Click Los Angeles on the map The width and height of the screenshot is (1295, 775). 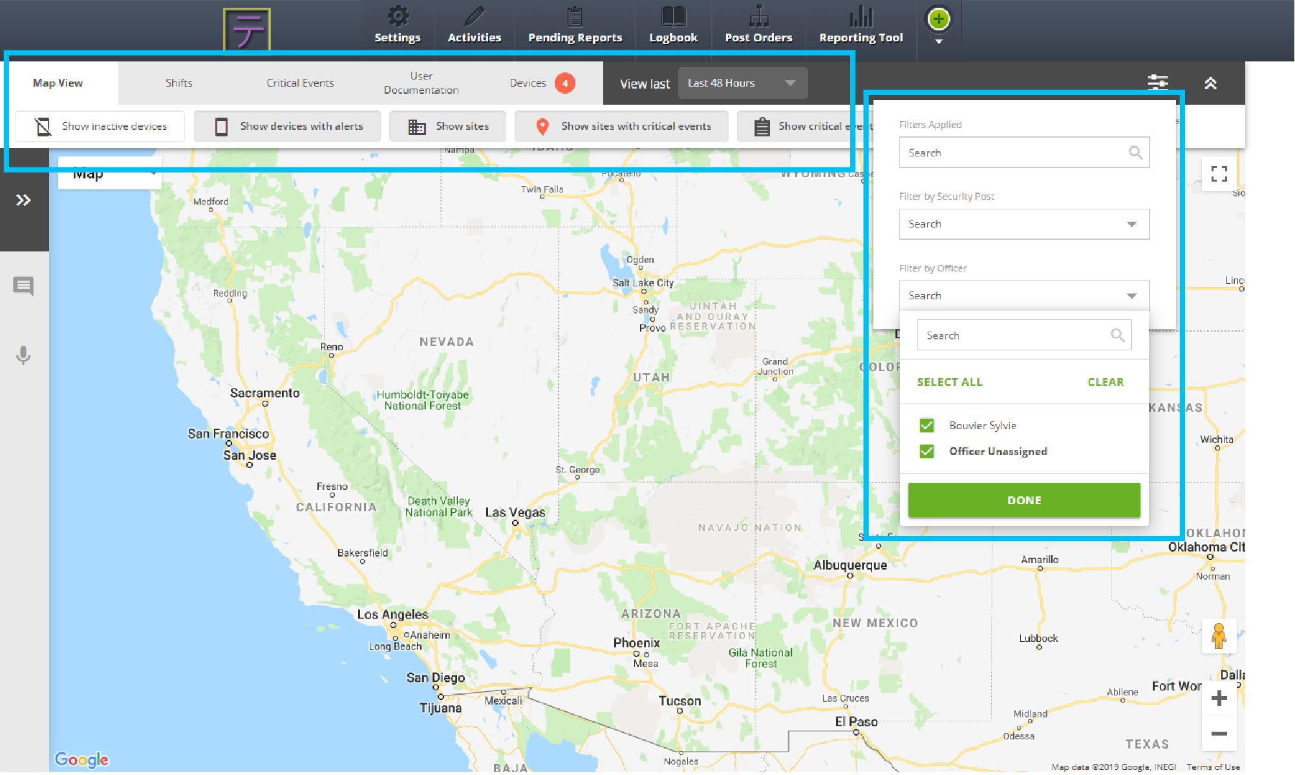[x=392, y=615]
